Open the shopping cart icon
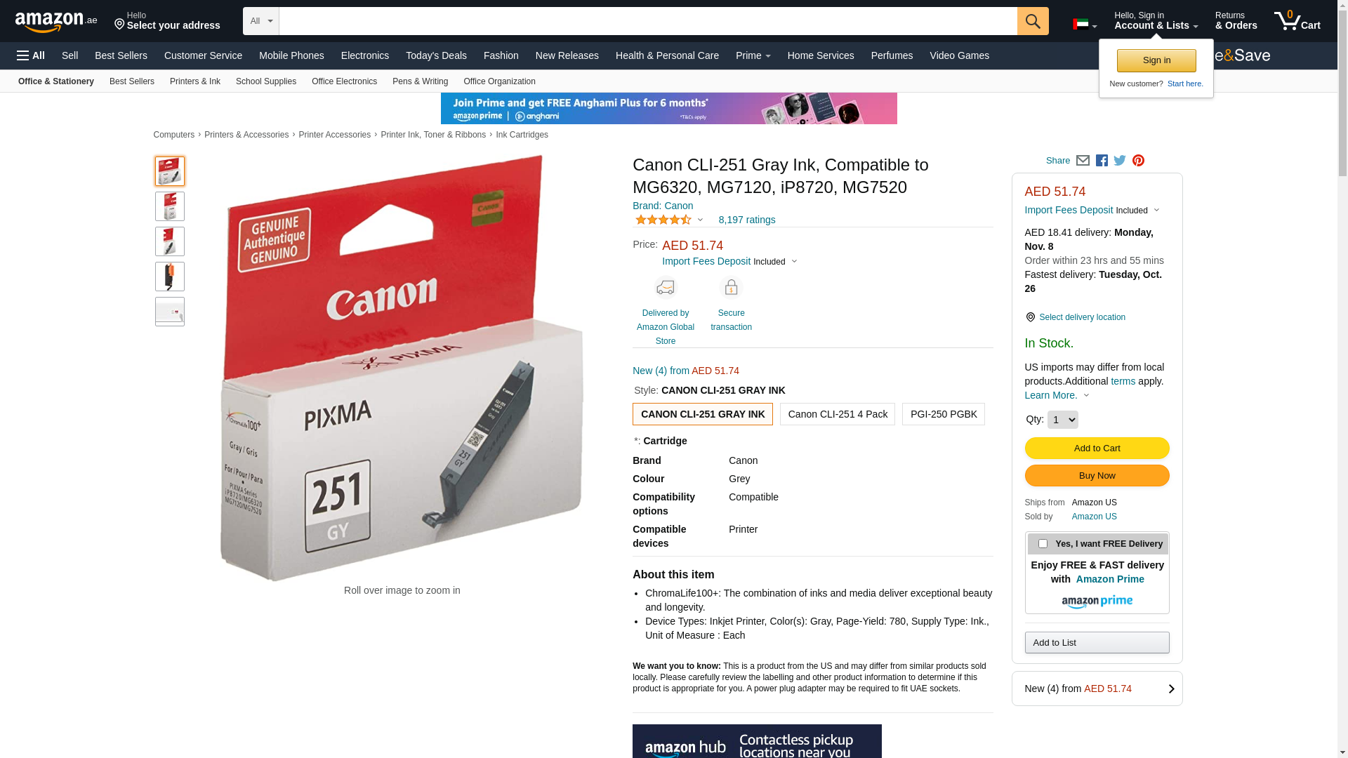 tap(1297, 21)
